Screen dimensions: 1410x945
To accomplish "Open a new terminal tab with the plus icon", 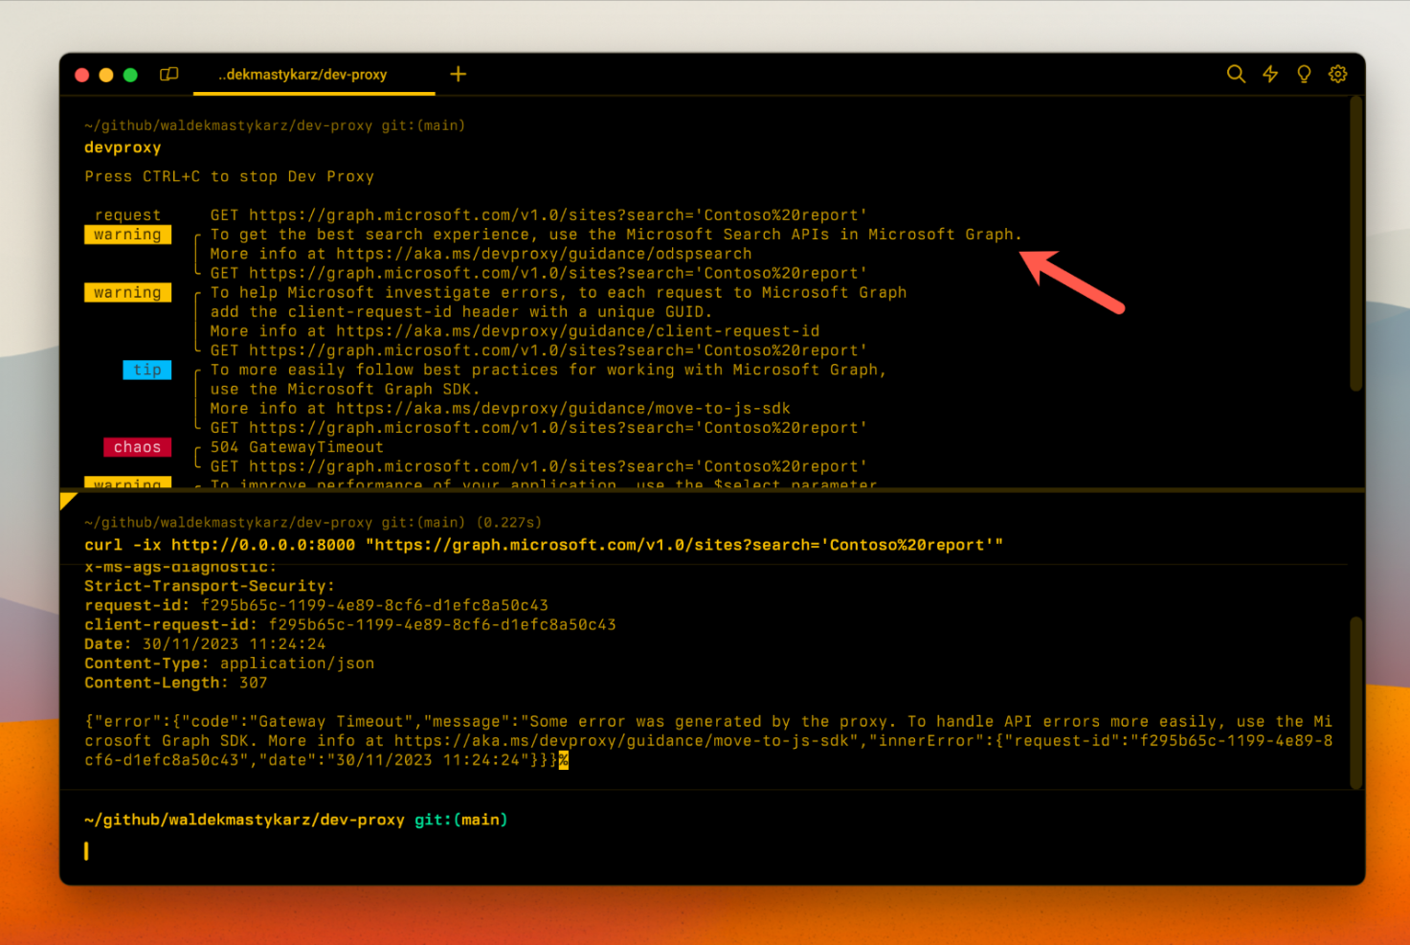I will 459,74.
